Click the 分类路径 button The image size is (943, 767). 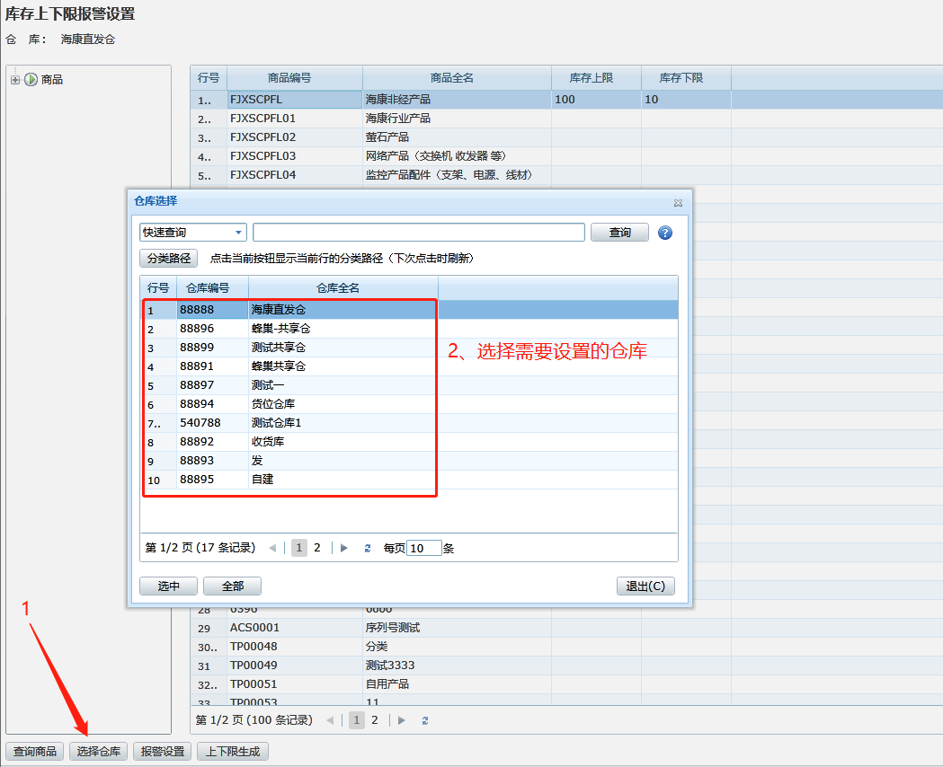pyautogui.click(x=168, y=259)
